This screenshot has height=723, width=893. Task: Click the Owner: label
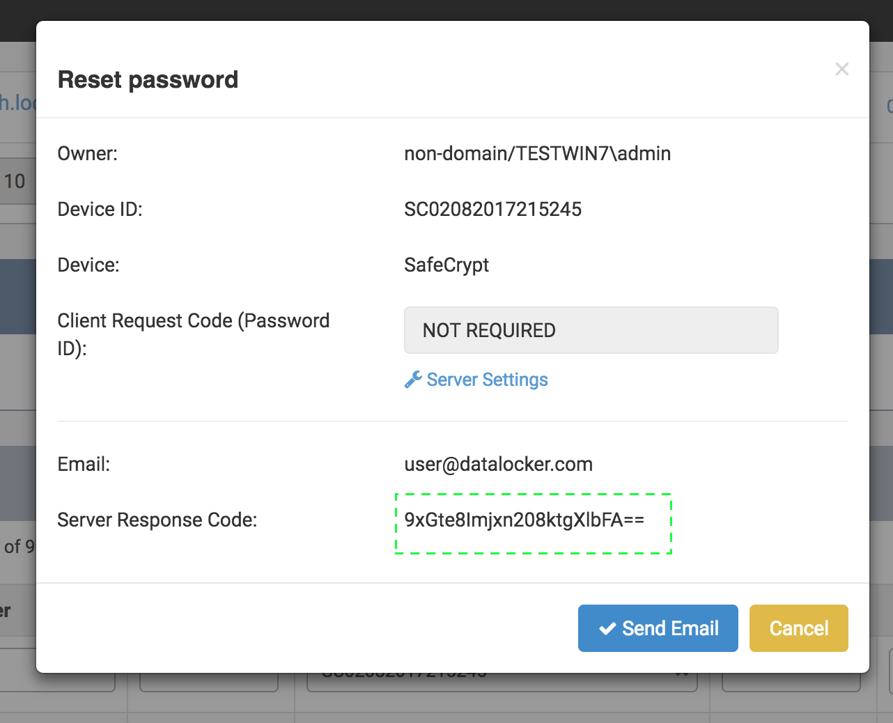87,154
